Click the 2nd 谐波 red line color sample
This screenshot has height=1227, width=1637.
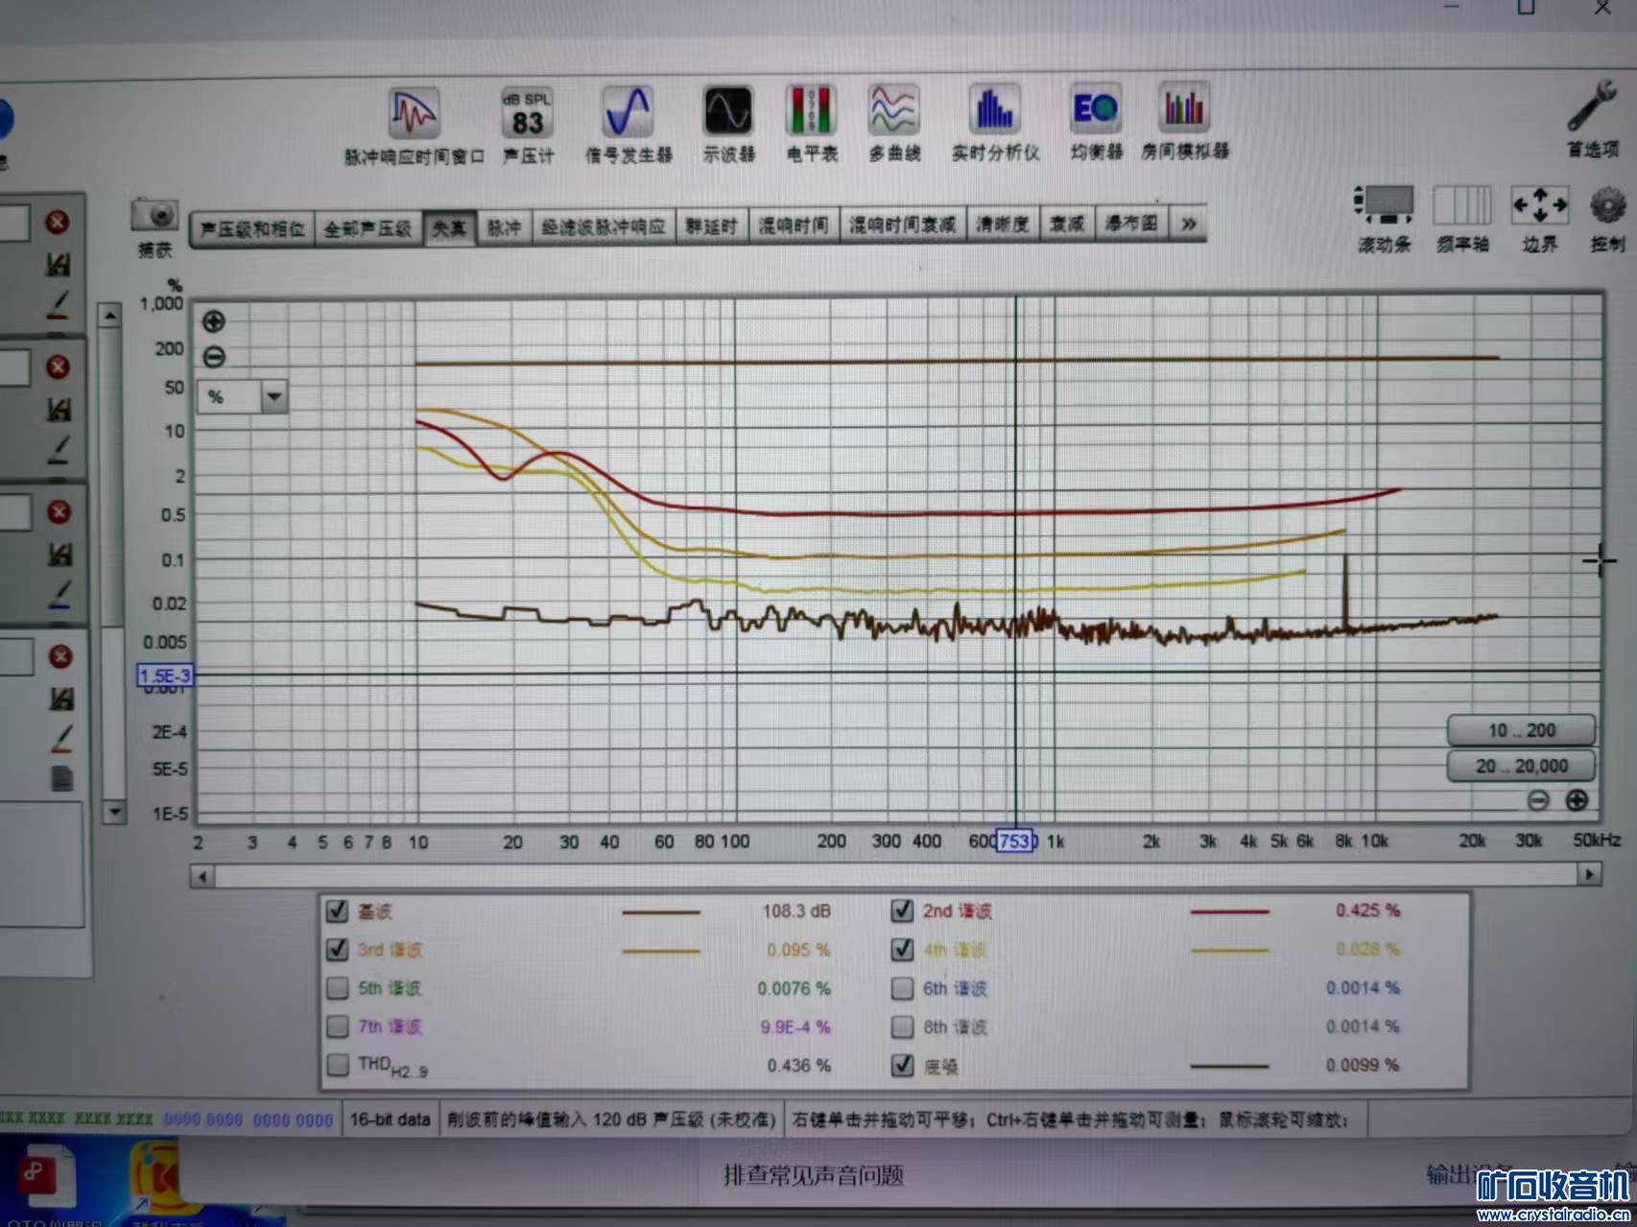(x=1229, y=911)
